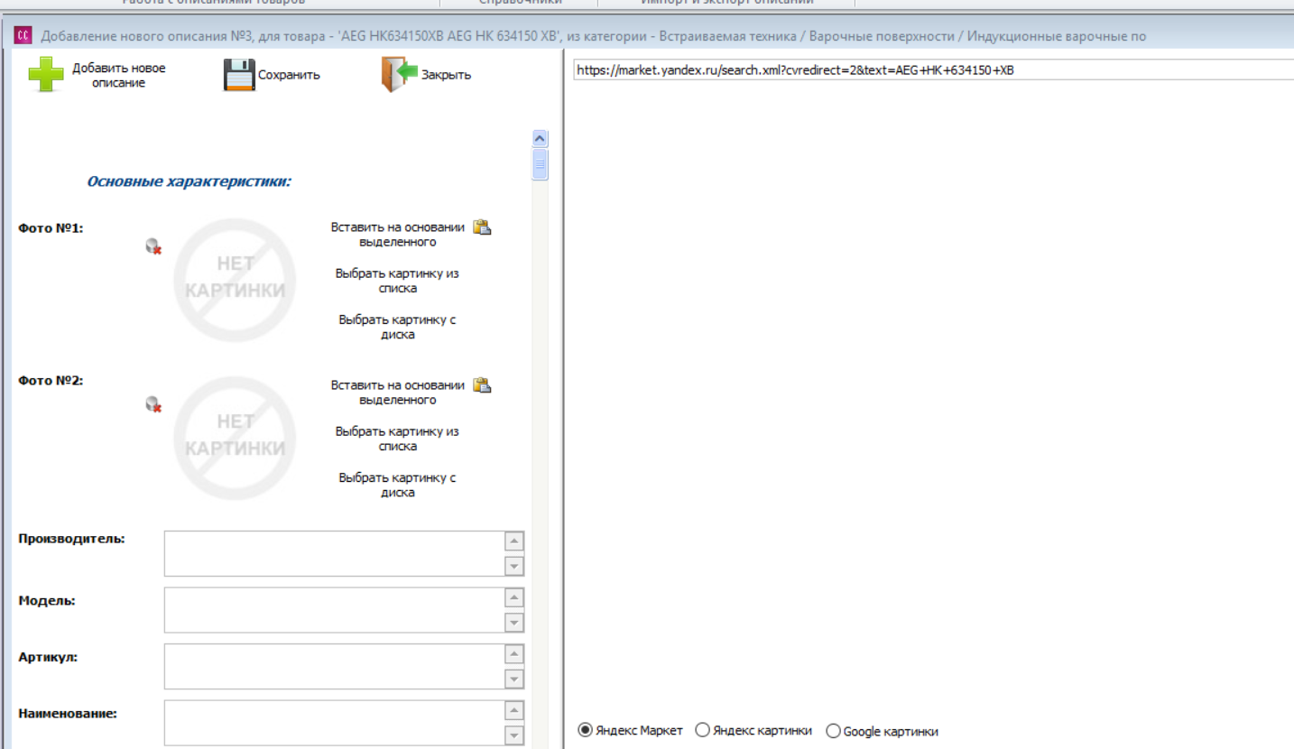
Task: Click 'Вставить на основании выделенного' for Фото №1
Action: click(398, 235)
